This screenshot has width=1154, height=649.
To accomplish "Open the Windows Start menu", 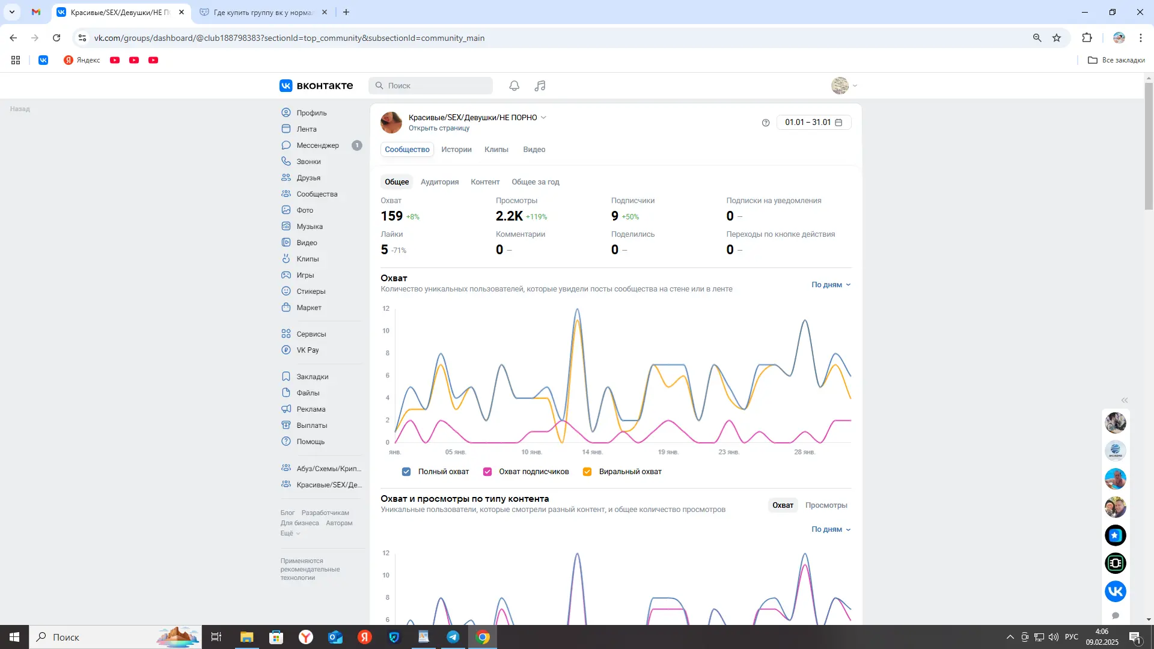I will pos(14,637).
